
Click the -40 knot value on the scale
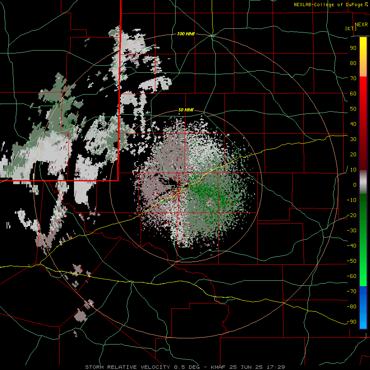coord(351,246)
